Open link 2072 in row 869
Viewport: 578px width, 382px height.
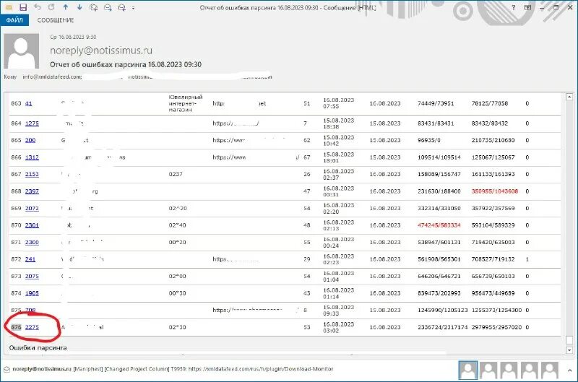tap(32, 208)
